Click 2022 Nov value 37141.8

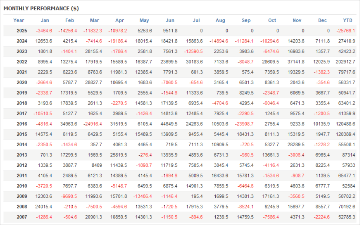[x=296, y=62]
